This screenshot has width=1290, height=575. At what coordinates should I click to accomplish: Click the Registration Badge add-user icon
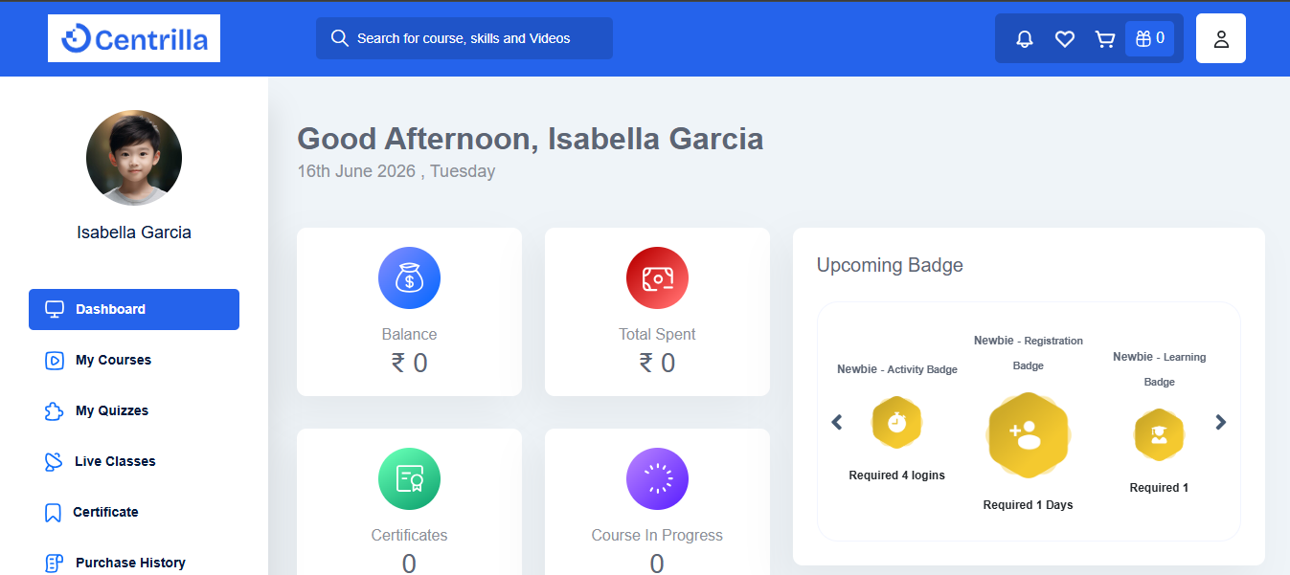pyautogui.click(x=1029, y=435)
